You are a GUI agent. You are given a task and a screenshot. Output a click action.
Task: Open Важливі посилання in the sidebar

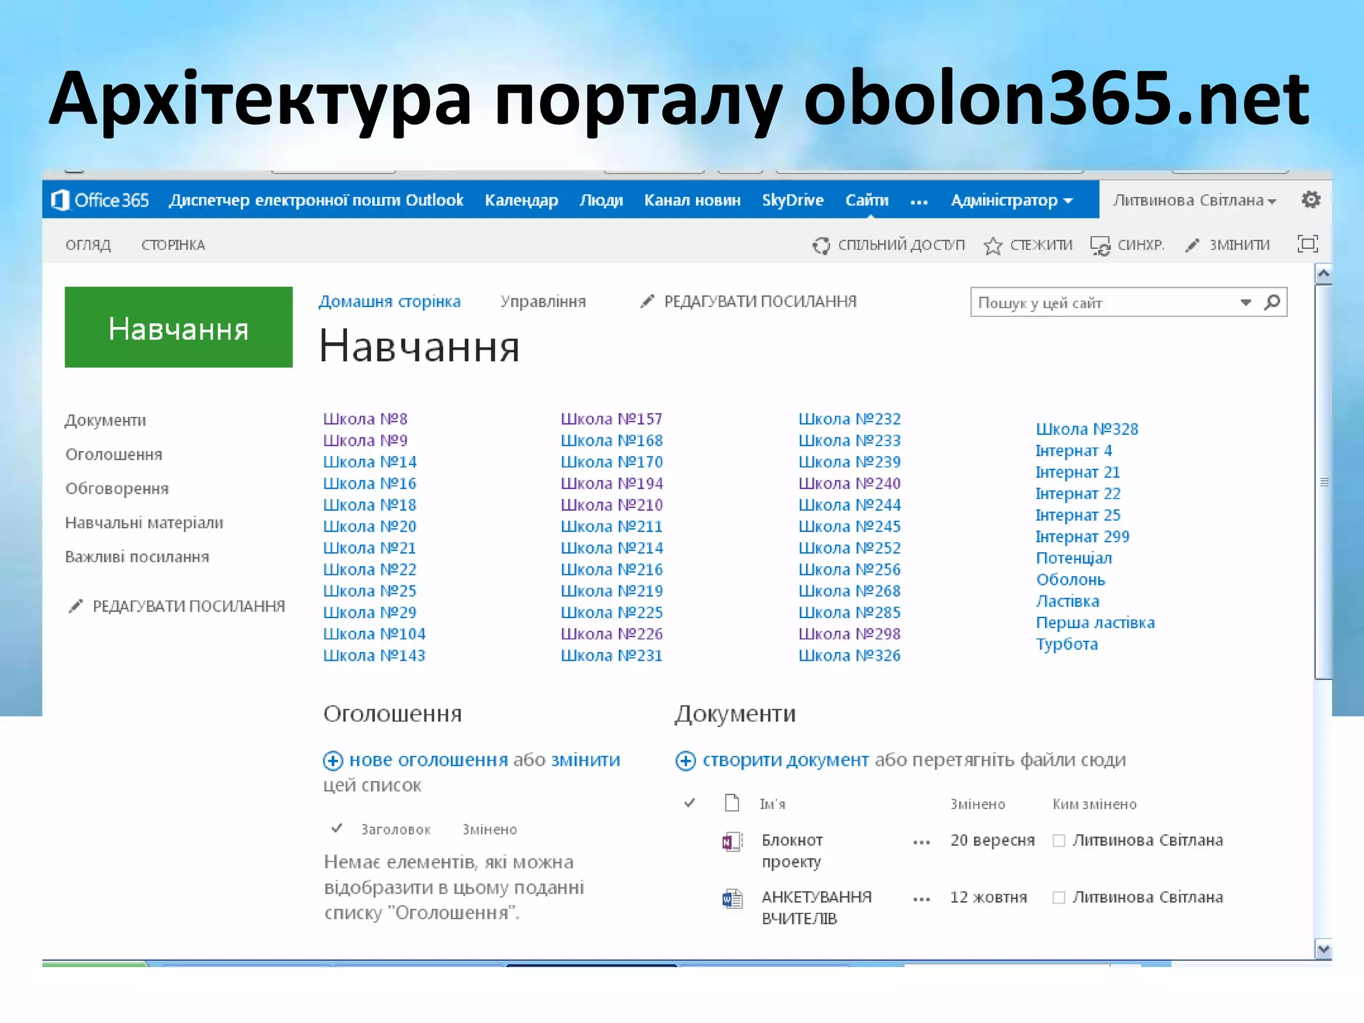[137, 557]
